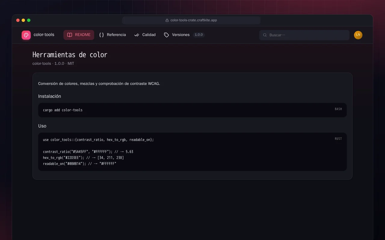
Task: Click the WCAG contrast description sentence
Action: 99,84
